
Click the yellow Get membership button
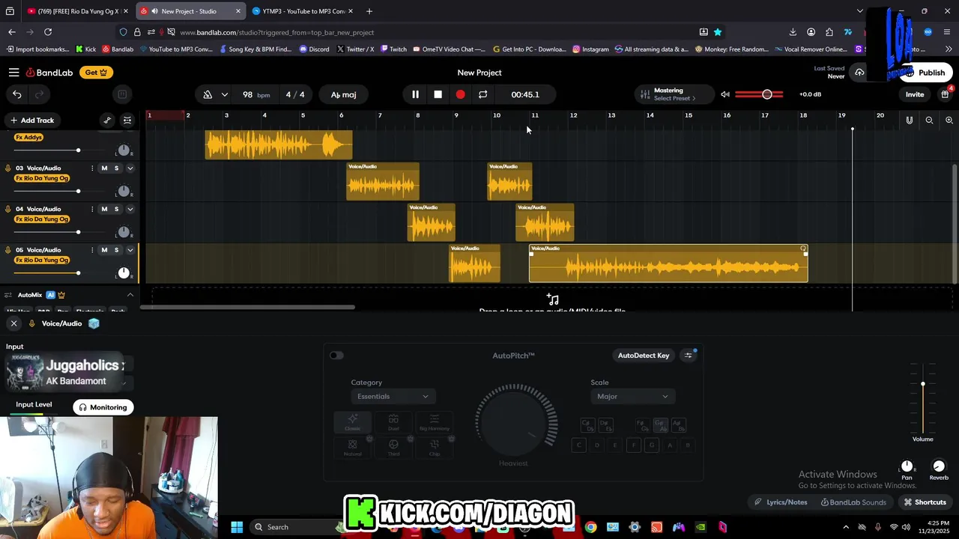[96, 73]
